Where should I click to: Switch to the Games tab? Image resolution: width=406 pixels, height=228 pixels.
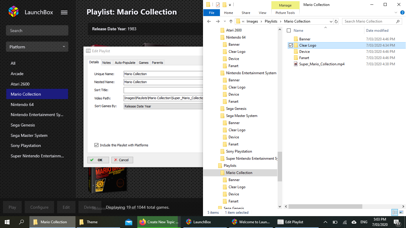pos(144,62)
